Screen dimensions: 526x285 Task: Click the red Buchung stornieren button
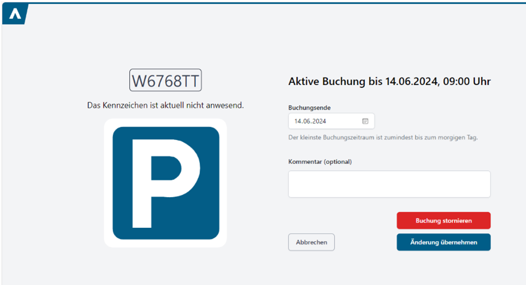click(444, 221)
